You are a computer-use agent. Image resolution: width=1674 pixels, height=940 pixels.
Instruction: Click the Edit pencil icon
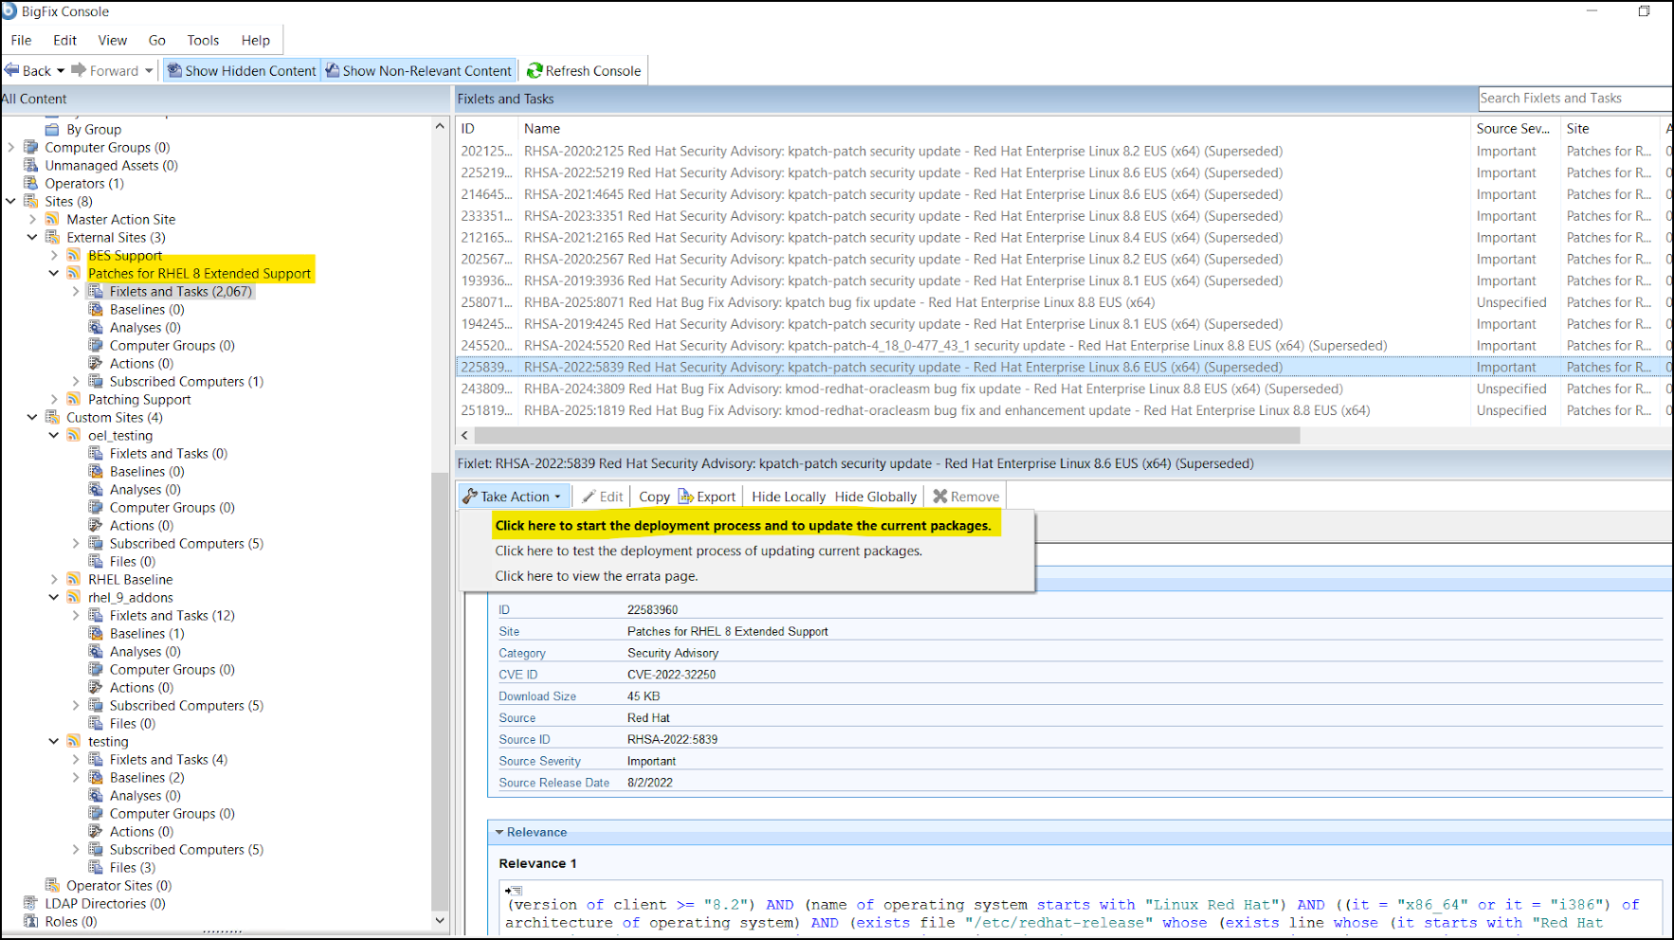tap(588, 496)
